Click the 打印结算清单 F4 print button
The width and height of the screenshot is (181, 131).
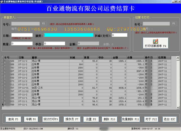155,43
